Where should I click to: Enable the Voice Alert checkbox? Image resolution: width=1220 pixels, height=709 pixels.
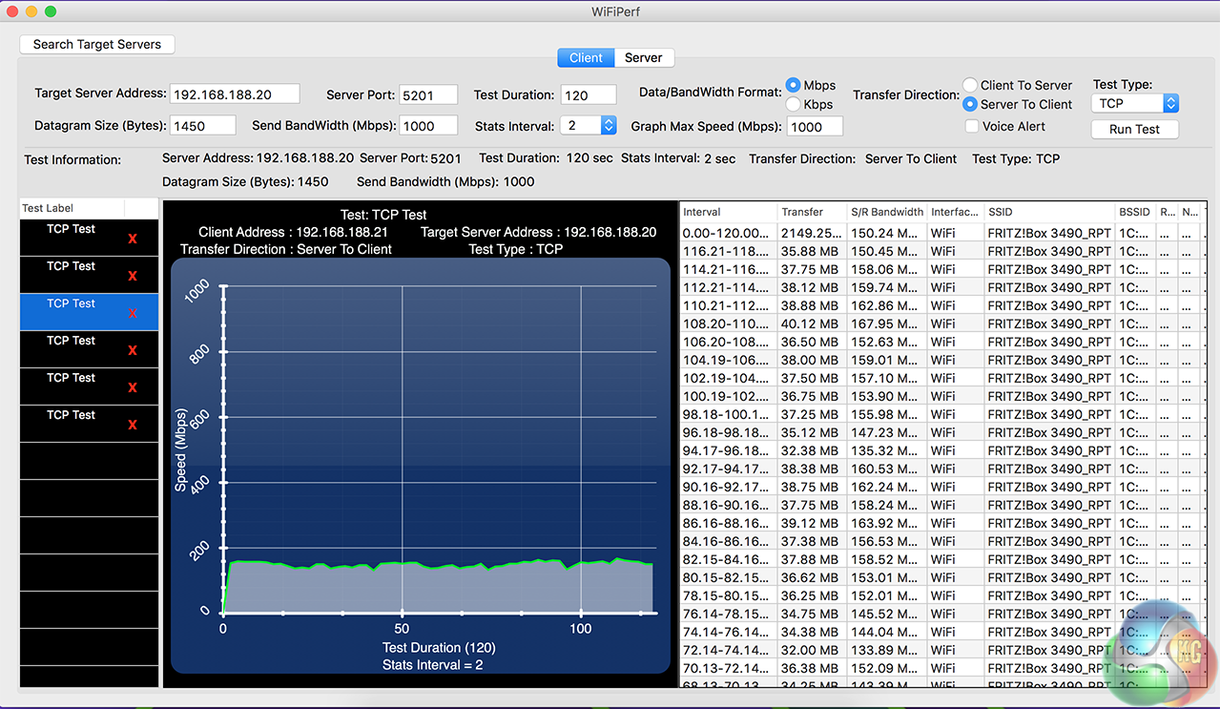coord(971,126)
